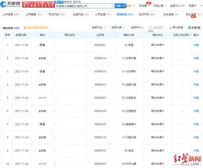The height and width of the screenshot is (168, 203).
Task: Click the 商标申请中 status in row 1
Action: 158,45
